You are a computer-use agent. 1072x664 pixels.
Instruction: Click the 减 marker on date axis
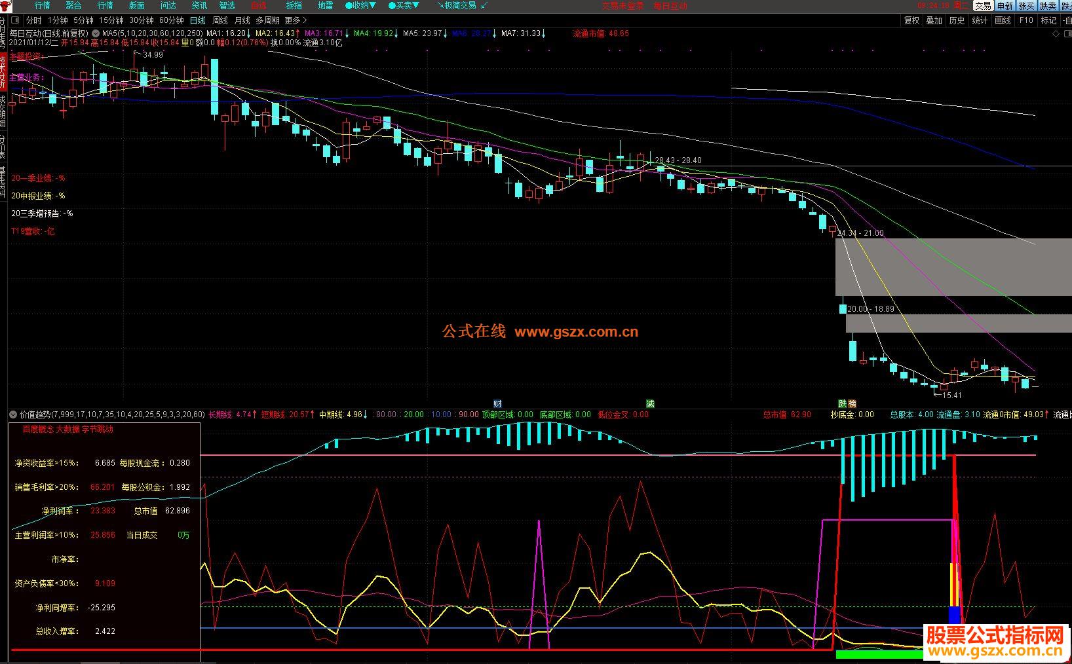click(x=650, y=403)
